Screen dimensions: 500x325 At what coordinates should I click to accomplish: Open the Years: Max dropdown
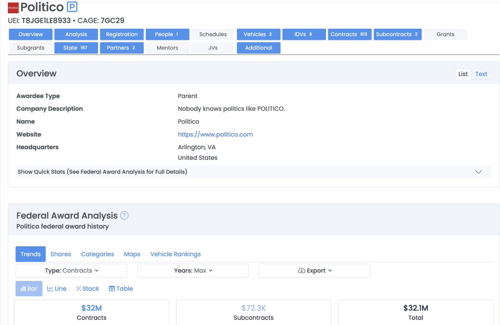[193, 270]
